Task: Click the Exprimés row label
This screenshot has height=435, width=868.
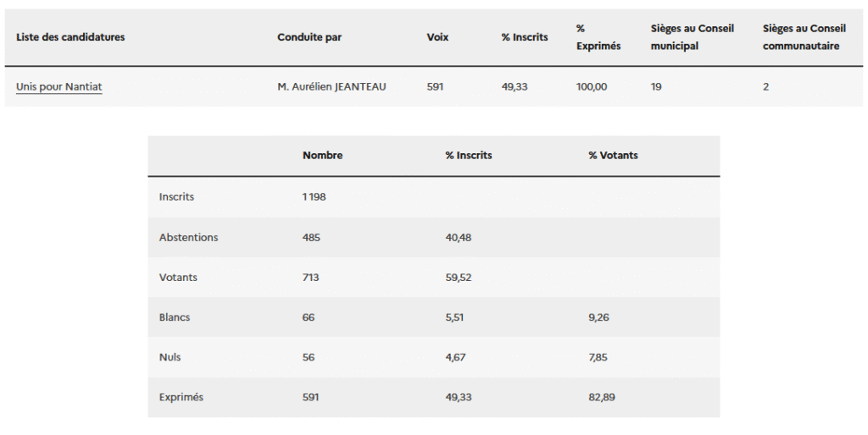Action: click(181, 397)
